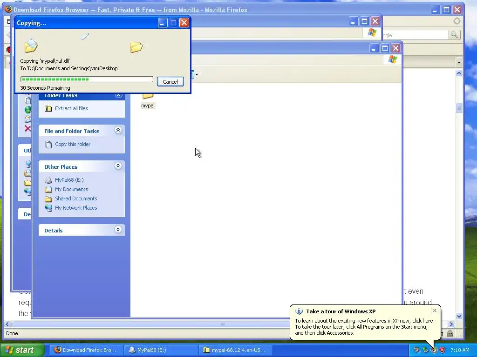Open MyPal68 (E:) drive icon

(48, 180)
